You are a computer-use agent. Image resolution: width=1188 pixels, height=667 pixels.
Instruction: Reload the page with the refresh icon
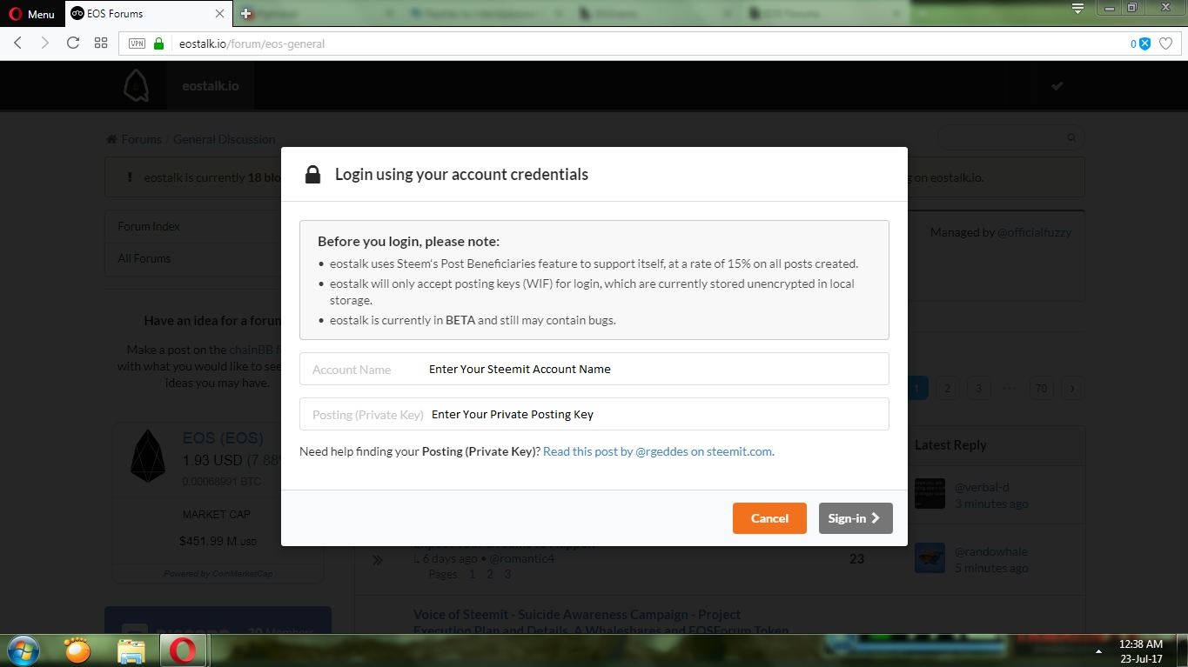click(x=73, y=43)
